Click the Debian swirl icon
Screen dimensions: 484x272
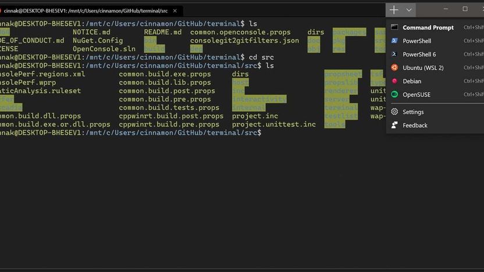pos(394,81)
